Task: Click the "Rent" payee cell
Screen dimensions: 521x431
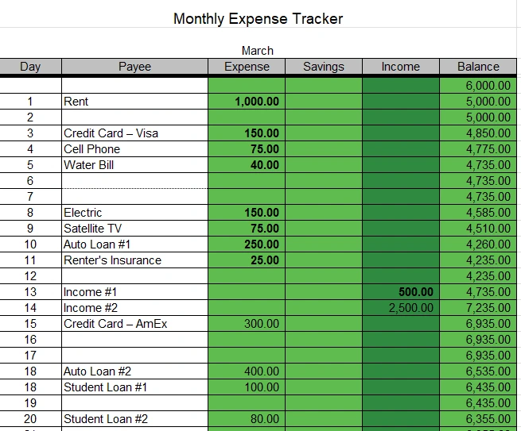Action: pyautogui.click(x=135, y=102)
